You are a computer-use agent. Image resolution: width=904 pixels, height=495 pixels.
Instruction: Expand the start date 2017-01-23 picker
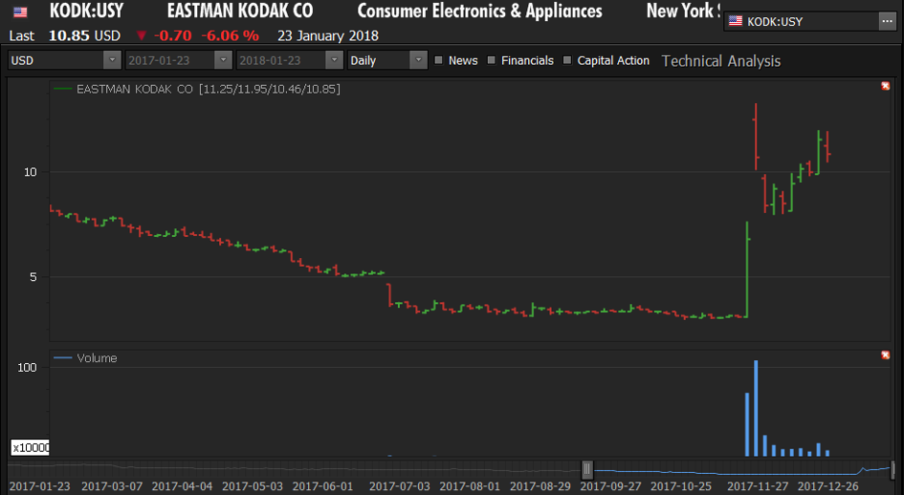pyautogui.click(x=223, y=60)
